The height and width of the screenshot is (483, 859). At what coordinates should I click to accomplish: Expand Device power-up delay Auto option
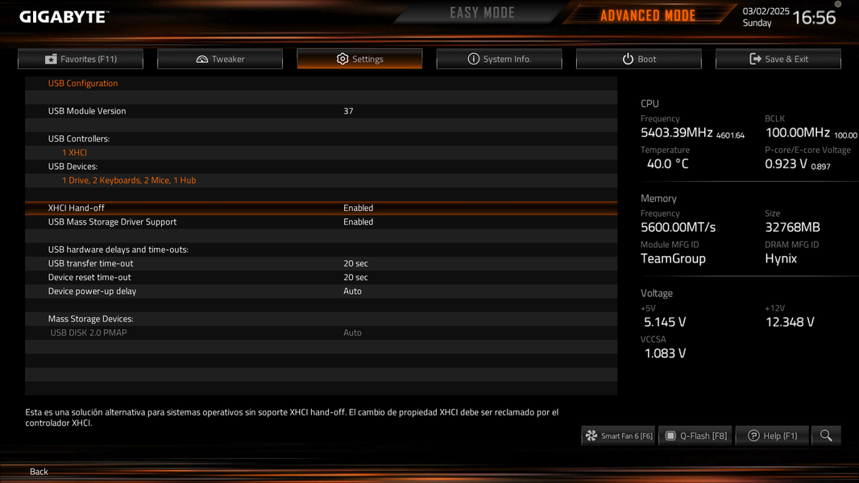click(x=352, y=291)
